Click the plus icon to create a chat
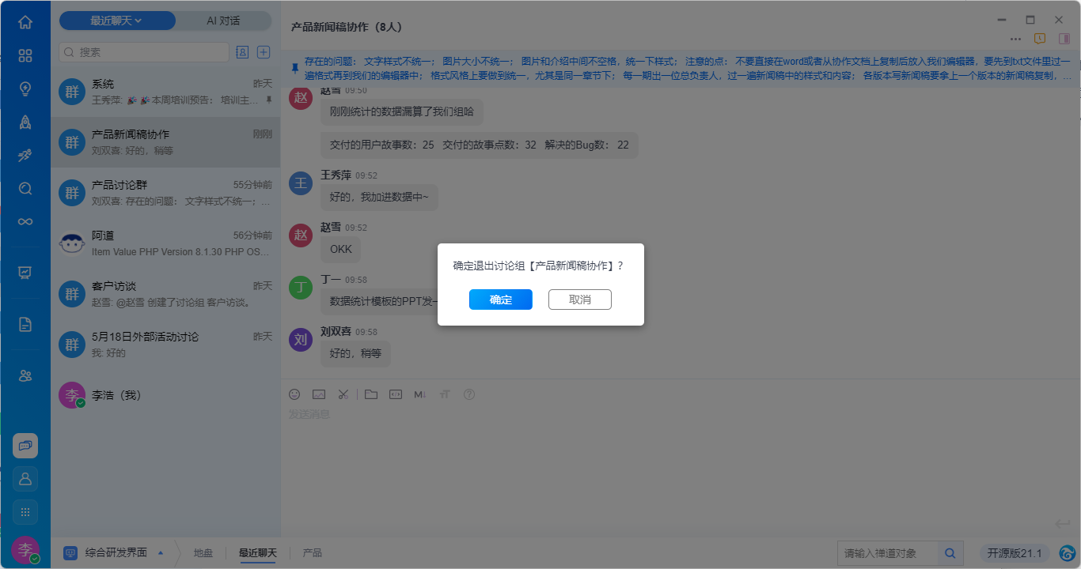 coord(264,52)
